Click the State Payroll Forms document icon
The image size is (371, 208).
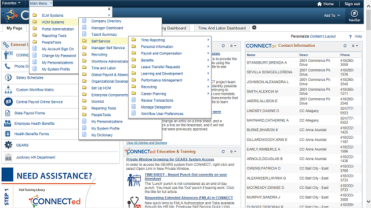click(8, 113)
